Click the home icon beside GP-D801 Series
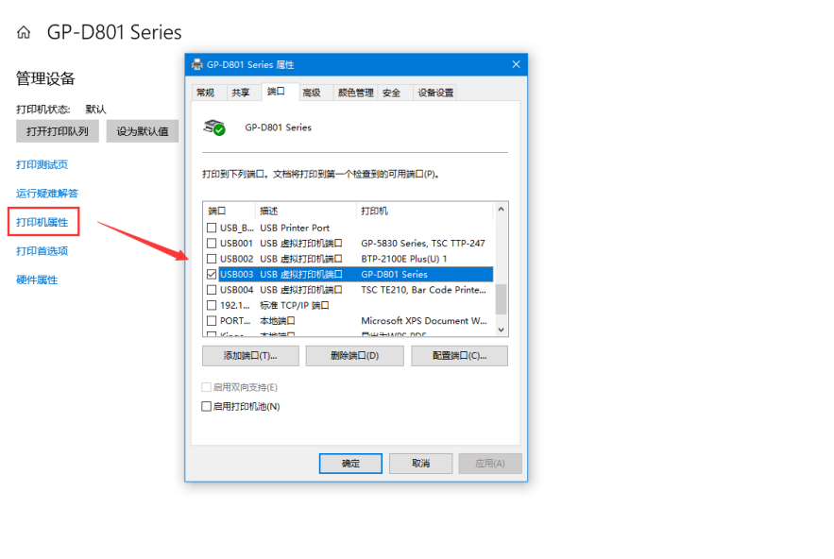The width and height of the screenshot is (834, 559). pos(24,33)
